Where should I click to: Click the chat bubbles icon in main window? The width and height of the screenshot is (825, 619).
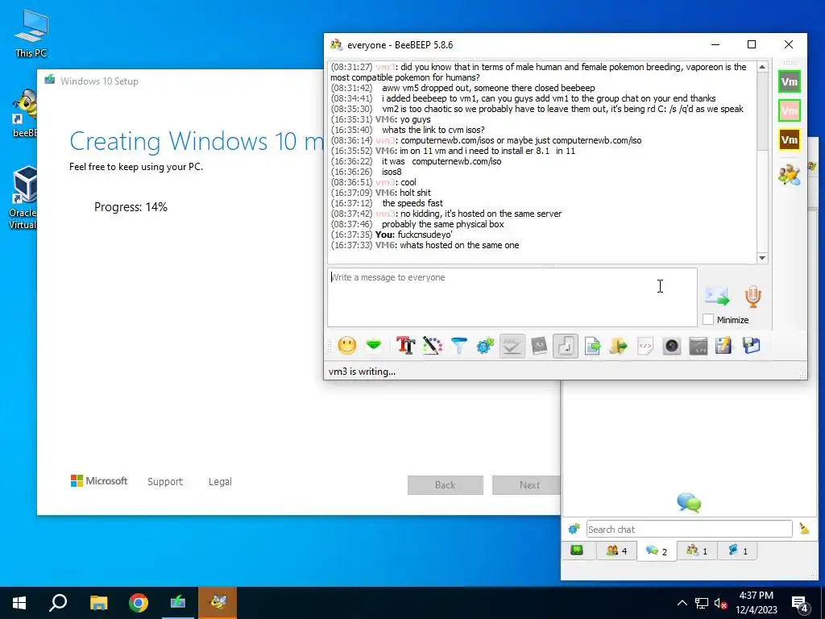click(x=689, y=502)
